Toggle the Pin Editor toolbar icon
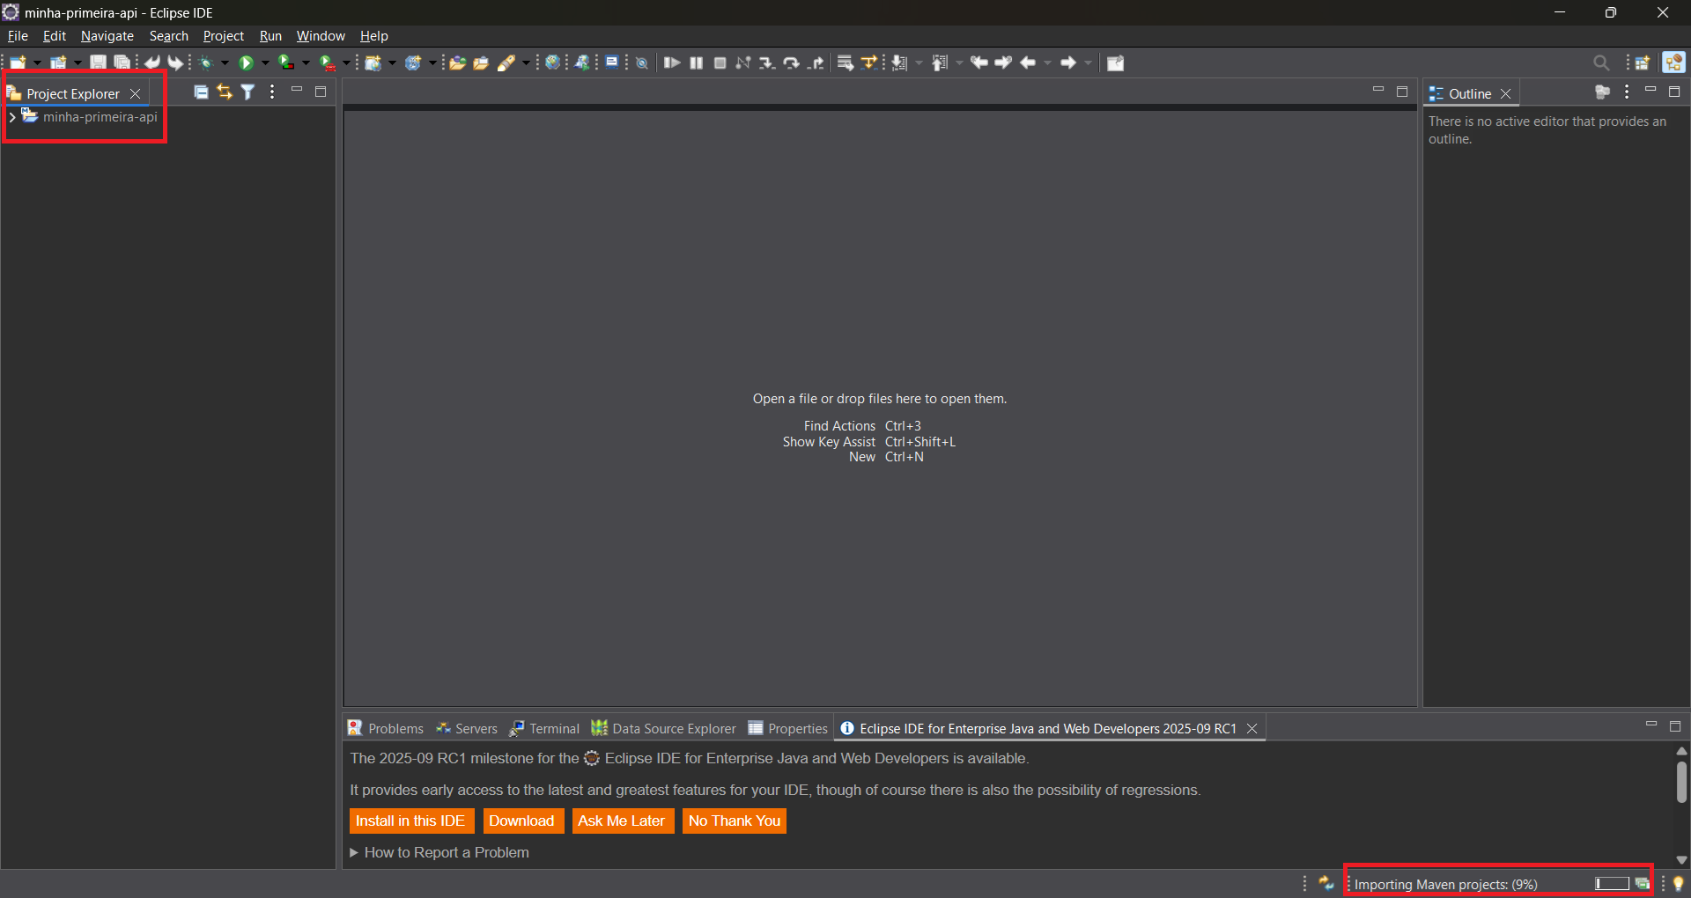The width and height of the screenshot is (1691, 898). tap(1114, 62)
